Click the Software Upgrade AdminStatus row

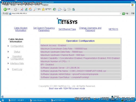81,74
